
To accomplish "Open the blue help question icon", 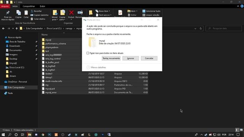I will tap(242, 6).
